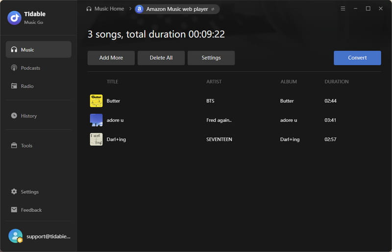This screenshot has width=392, height=252.
Task: Maximize the Tidable window
Action: (x=368, y=8)
